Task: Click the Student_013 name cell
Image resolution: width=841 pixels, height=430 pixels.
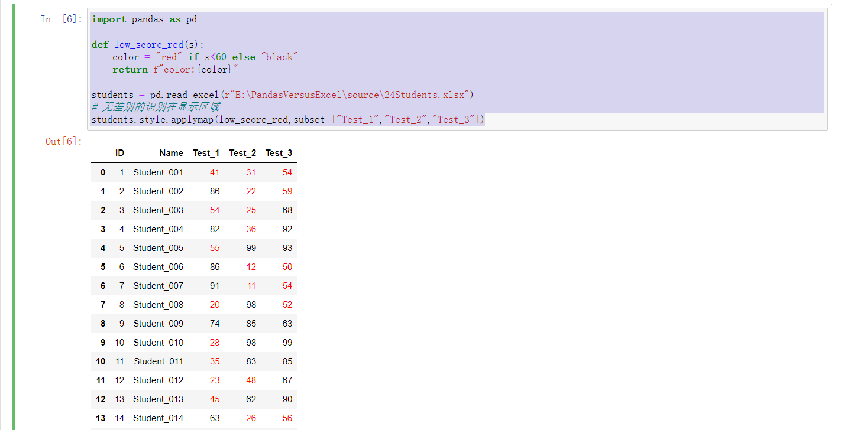Action: [158, 399]
